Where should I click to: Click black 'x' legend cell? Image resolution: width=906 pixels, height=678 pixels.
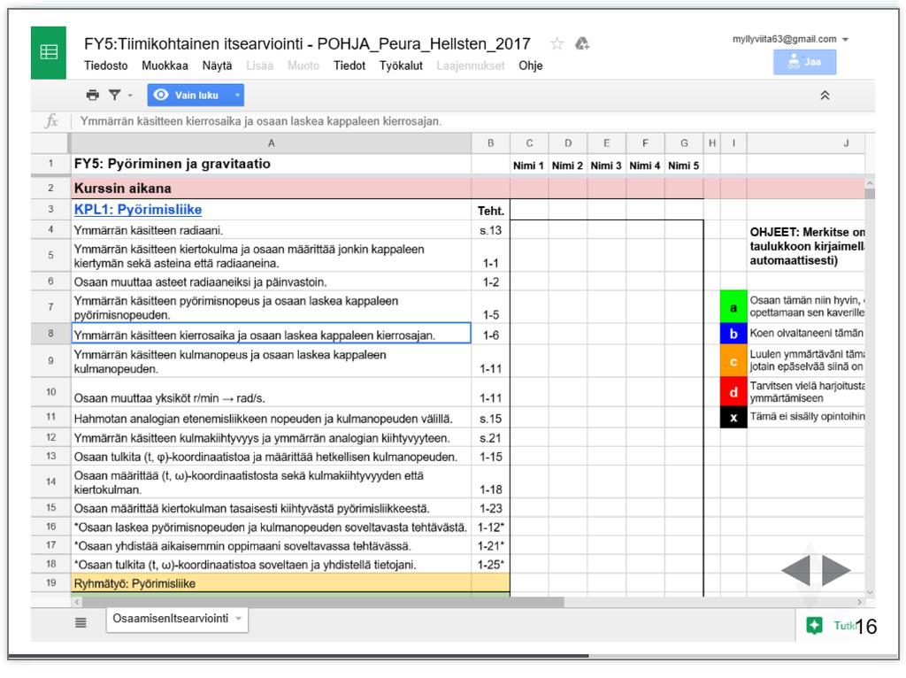(733, 417)
